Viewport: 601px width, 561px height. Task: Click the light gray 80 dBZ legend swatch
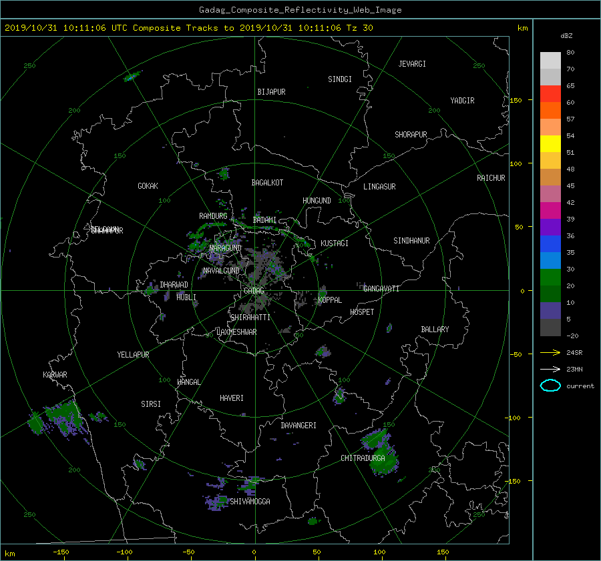click(550, 61)
